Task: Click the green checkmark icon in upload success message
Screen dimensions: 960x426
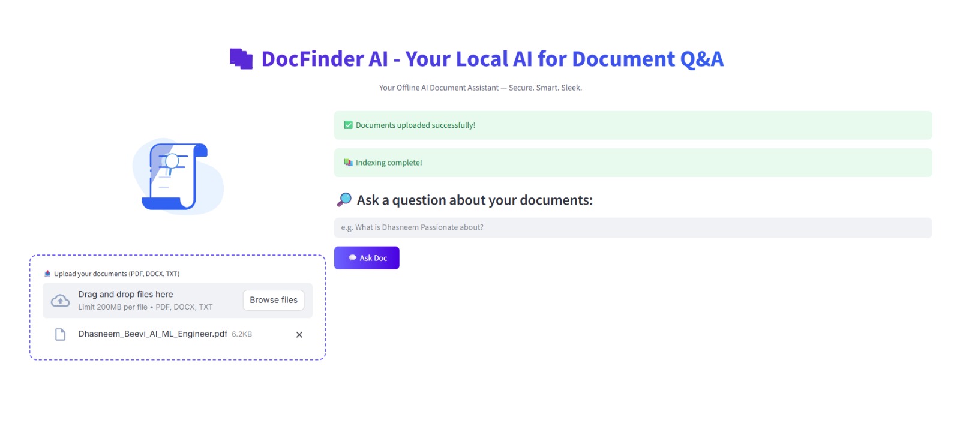Action: (x=348, y=125)
